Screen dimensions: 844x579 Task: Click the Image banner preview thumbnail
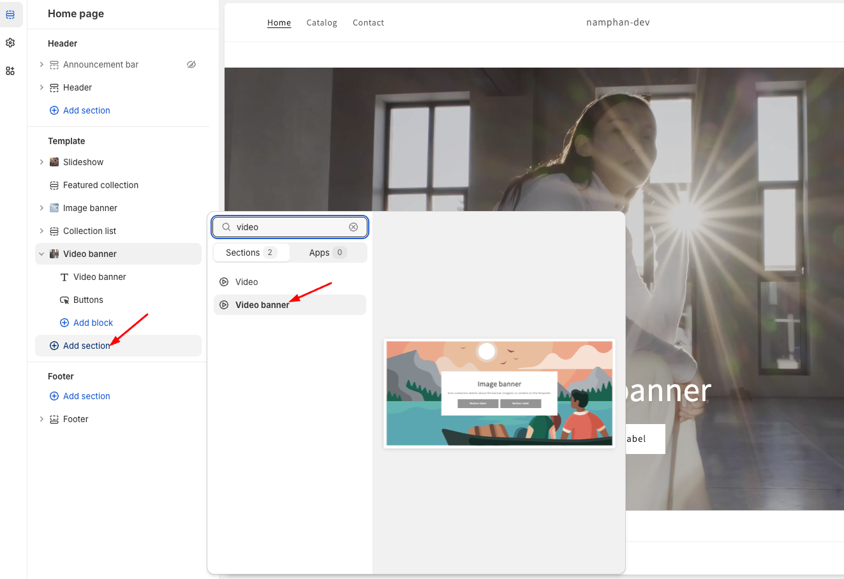click(x=500, y=393)
